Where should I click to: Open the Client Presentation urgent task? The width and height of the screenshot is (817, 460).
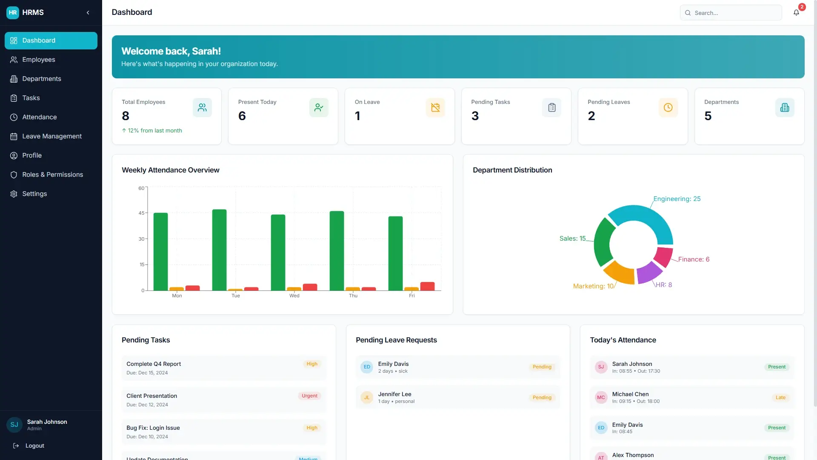(224, 400)
